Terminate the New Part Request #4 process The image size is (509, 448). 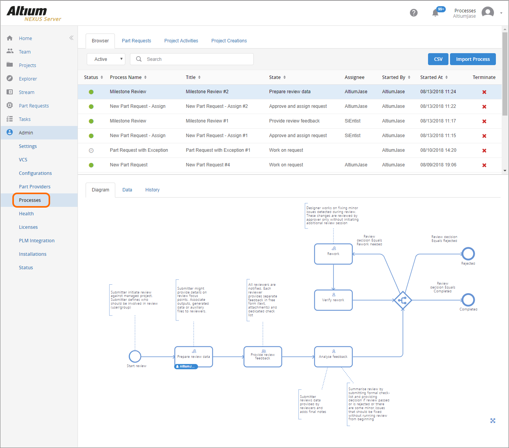tap(484, 165)
